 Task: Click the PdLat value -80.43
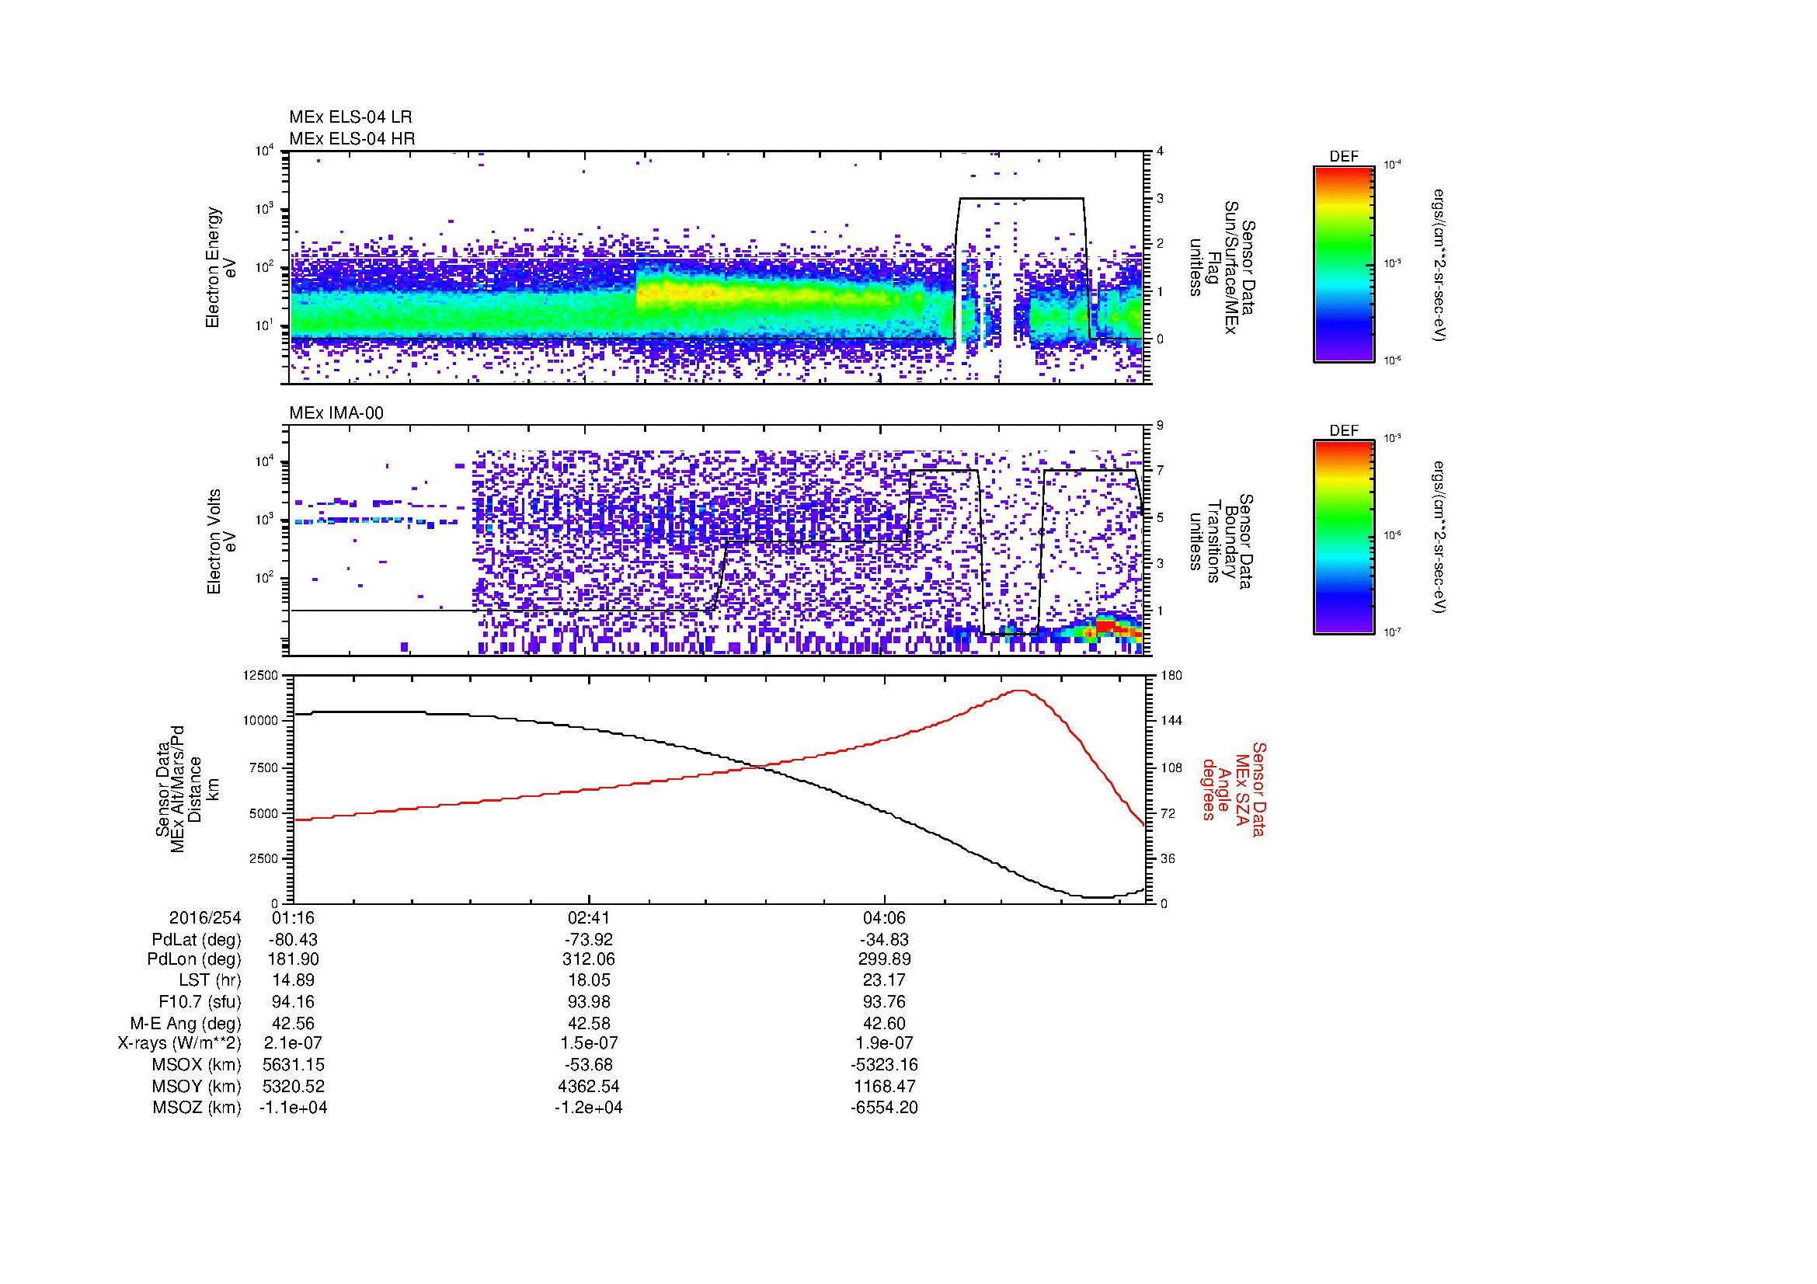(293, 940)
